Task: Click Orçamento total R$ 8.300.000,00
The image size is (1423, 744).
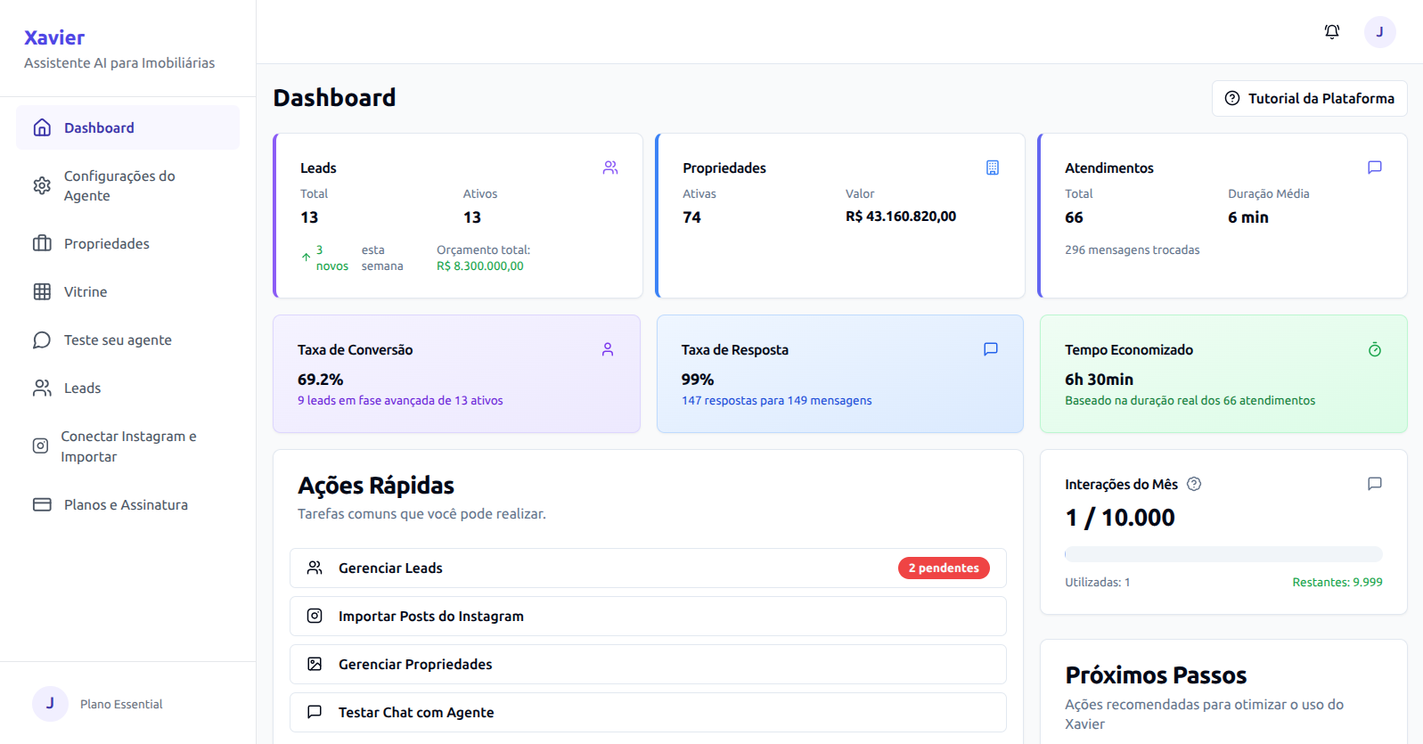Action: 483,258
